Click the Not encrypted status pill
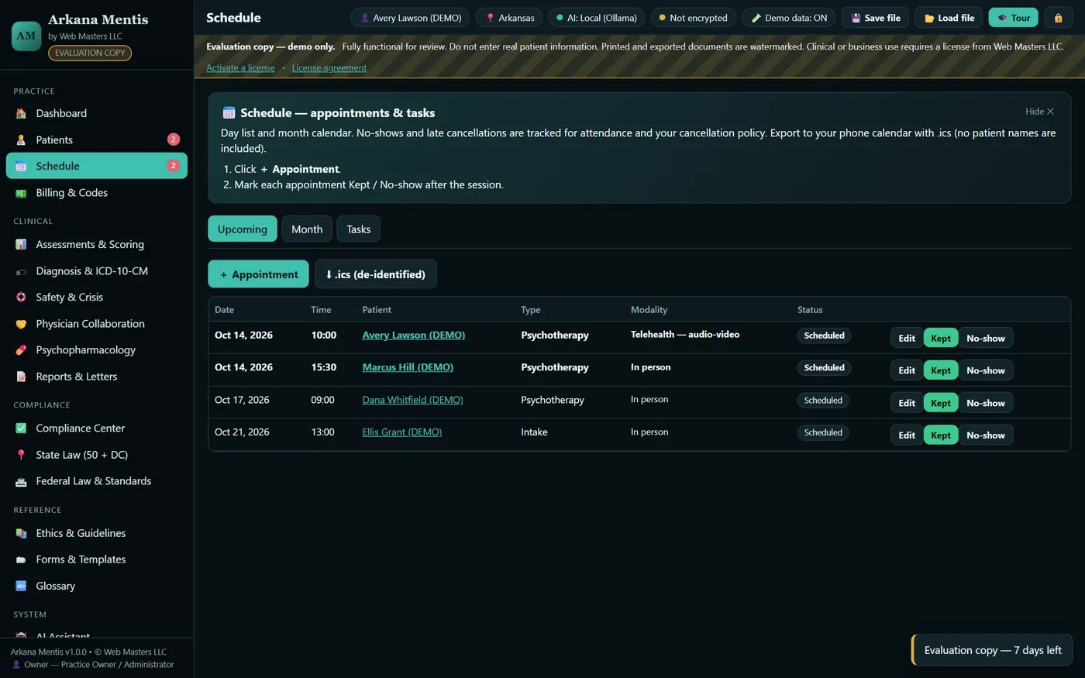This screenshot has width=1085, height=678. coord(693,18)
